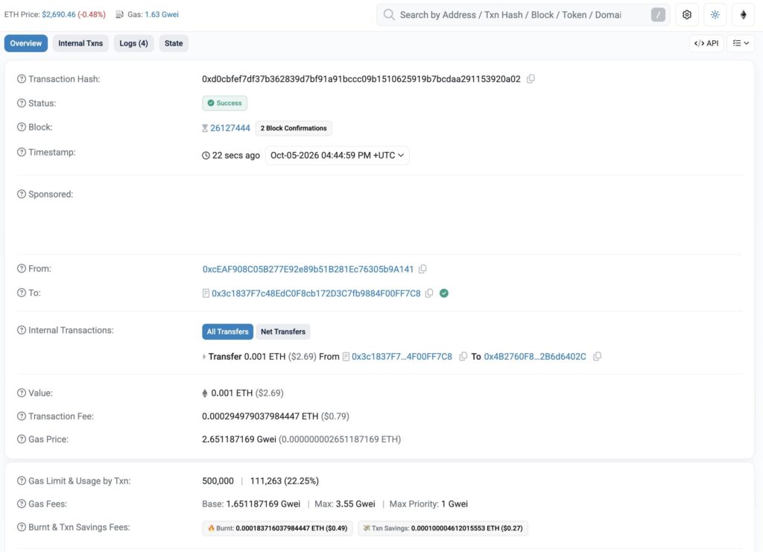The width and height of the screenshot is (763, 552).
Task: Click the Gas Fees help icon
Action: [22, 504]
